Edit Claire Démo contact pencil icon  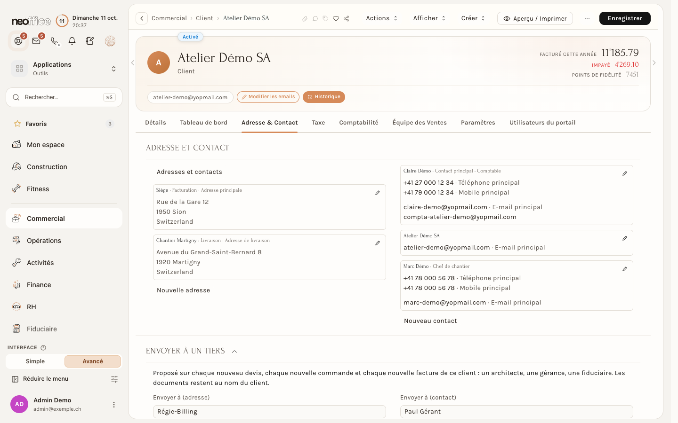tap(625, 173)
